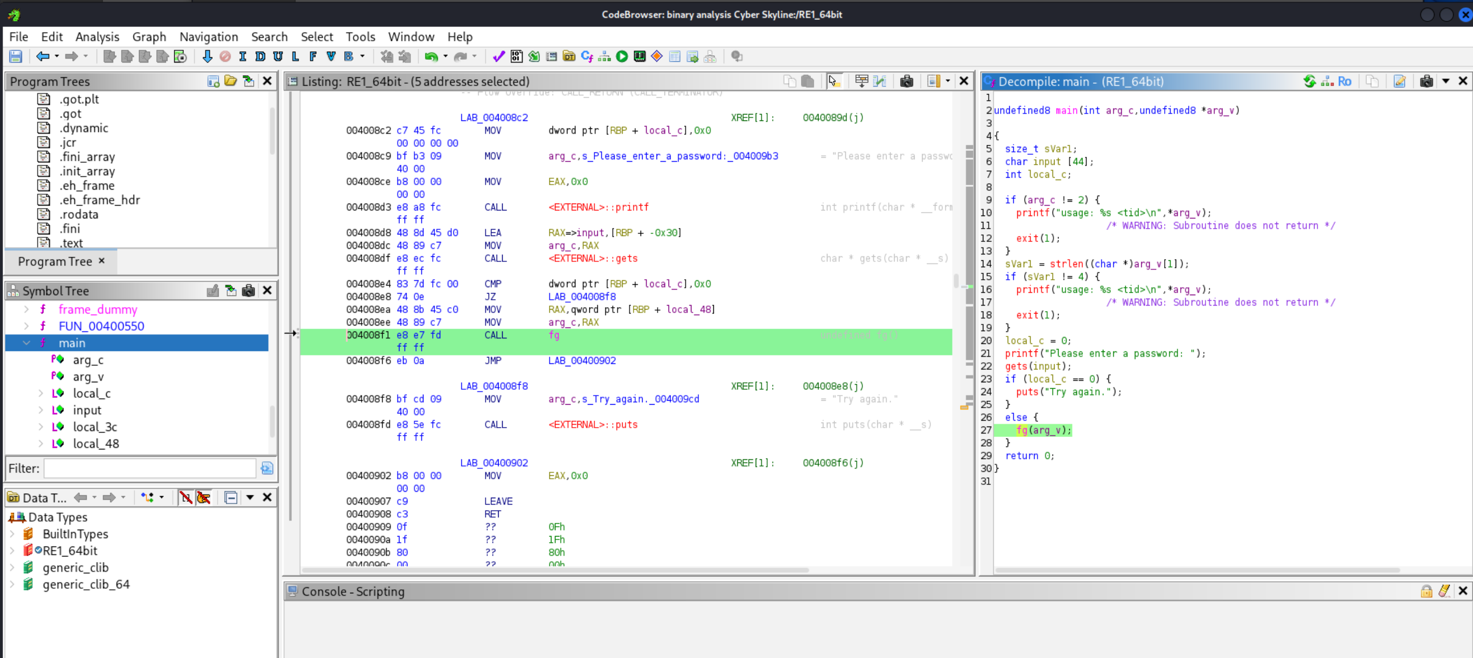
Task: Click the Data 'D' navigation toolbar button
Action: pos(260,56)
